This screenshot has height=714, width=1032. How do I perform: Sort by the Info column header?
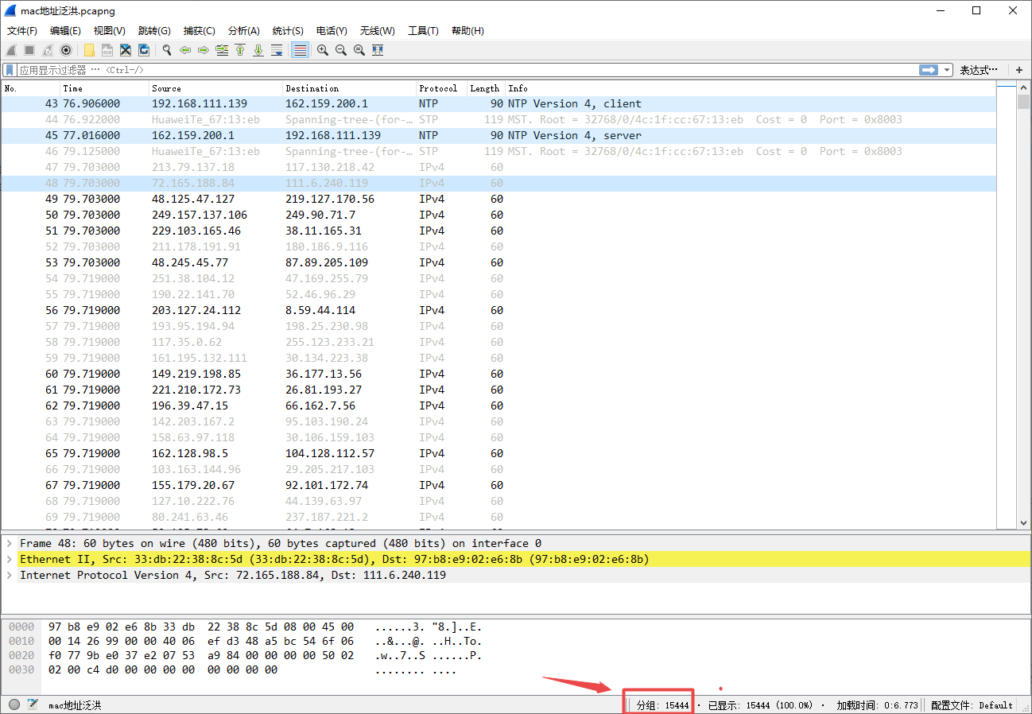(750, 88)
